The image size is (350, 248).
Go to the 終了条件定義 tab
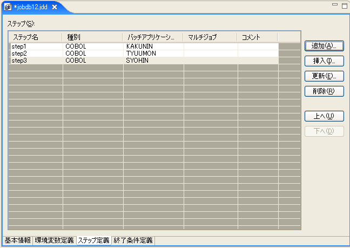(x=133, y=240)
